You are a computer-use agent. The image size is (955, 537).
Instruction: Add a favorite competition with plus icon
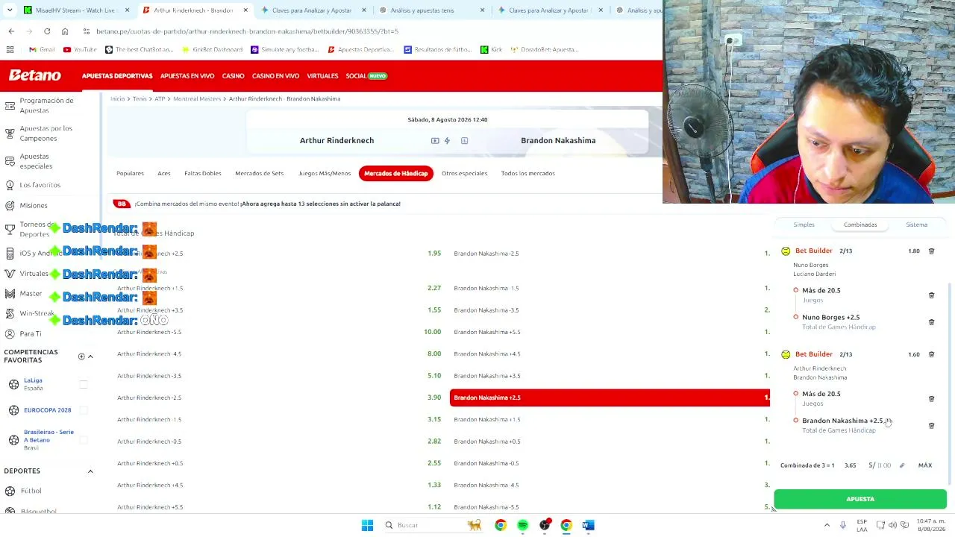(x=81, y=357)
